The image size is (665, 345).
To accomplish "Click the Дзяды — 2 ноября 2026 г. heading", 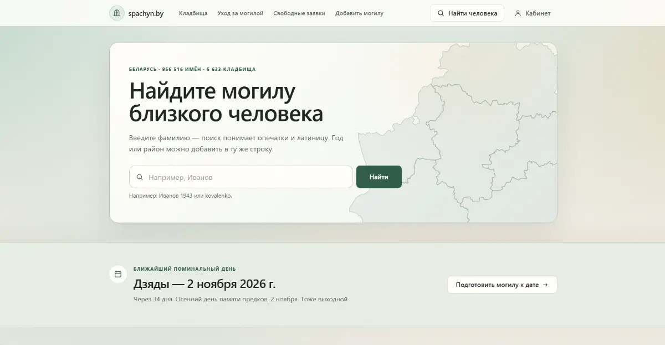I will (x=204, y=284).
